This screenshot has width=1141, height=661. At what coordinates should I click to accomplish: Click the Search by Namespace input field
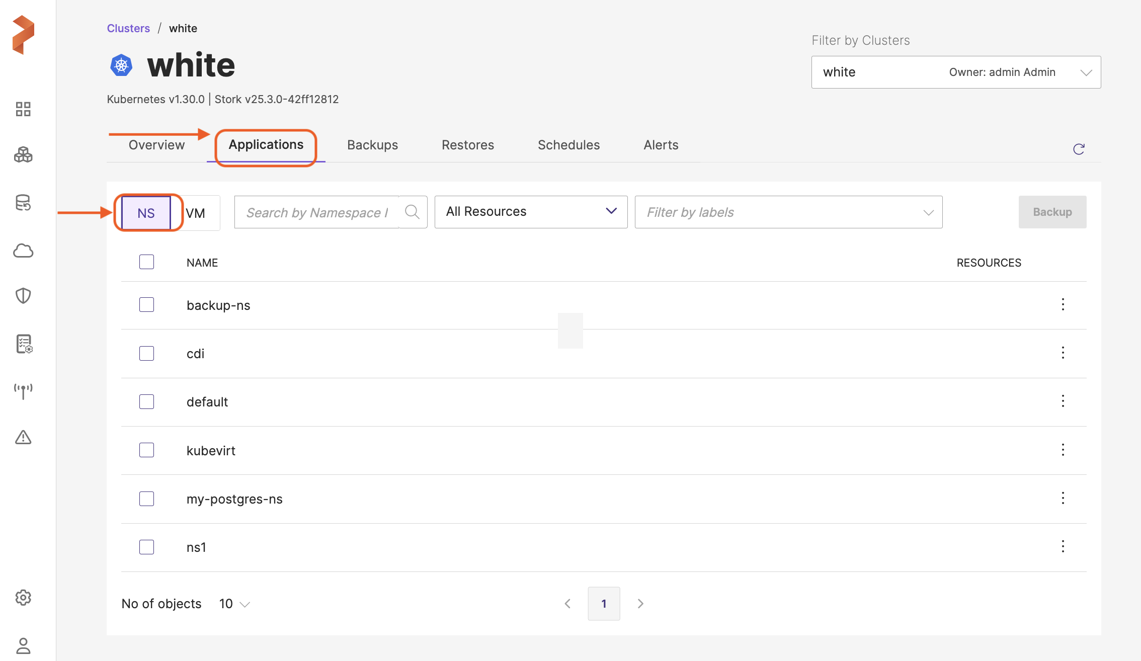(x=317, y=212)
